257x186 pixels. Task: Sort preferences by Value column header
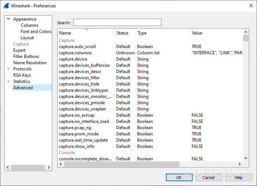pyautogui.click(x=216, y=33)
